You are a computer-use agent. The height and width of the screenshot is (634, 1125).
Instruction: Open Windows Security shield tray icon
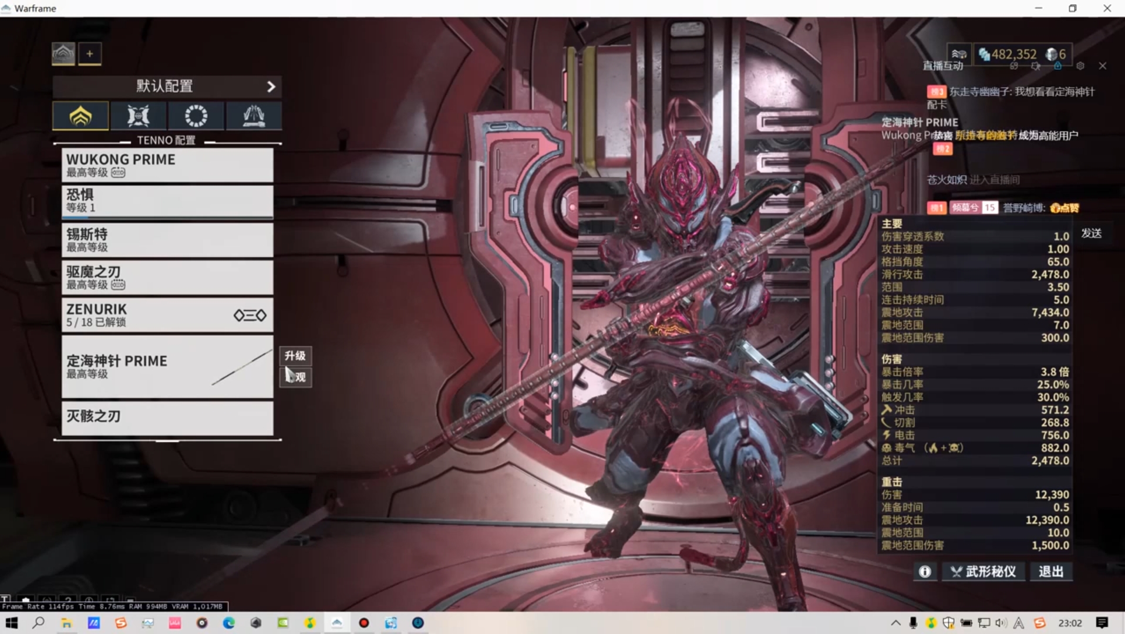coord(948,623)
